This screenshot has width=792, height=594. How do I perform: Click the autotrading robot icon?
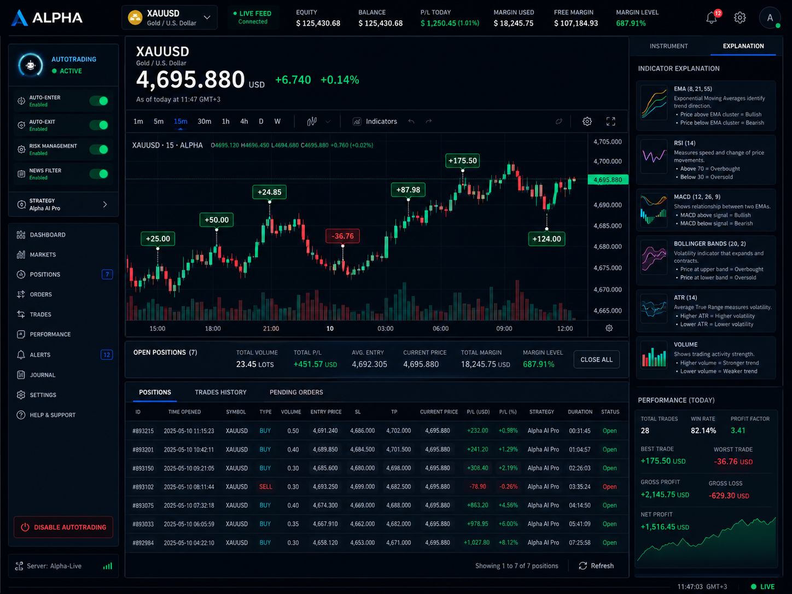(31, 65)
